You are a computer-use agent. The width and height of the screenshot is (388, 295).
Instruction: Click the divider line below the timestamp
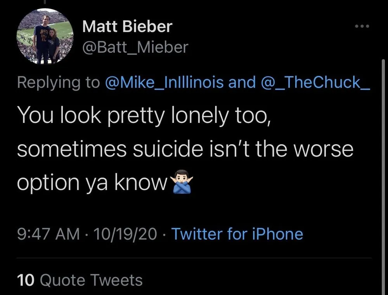[x=194, y=258]
